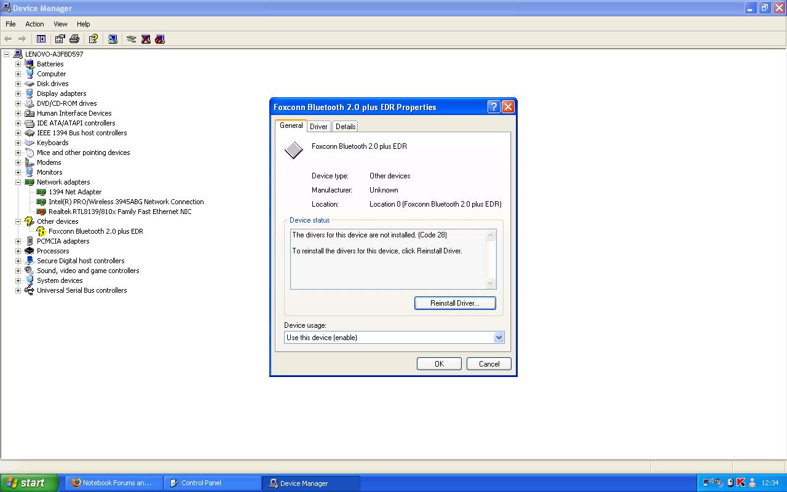787x492 pixels.
Task: Select Secure Digital host controllers label
Action: (81, 261)
